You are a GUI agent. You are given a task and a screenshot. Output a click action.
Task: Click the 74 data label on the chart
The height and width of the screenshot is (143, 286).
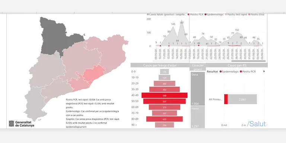[x=203, y=34]
